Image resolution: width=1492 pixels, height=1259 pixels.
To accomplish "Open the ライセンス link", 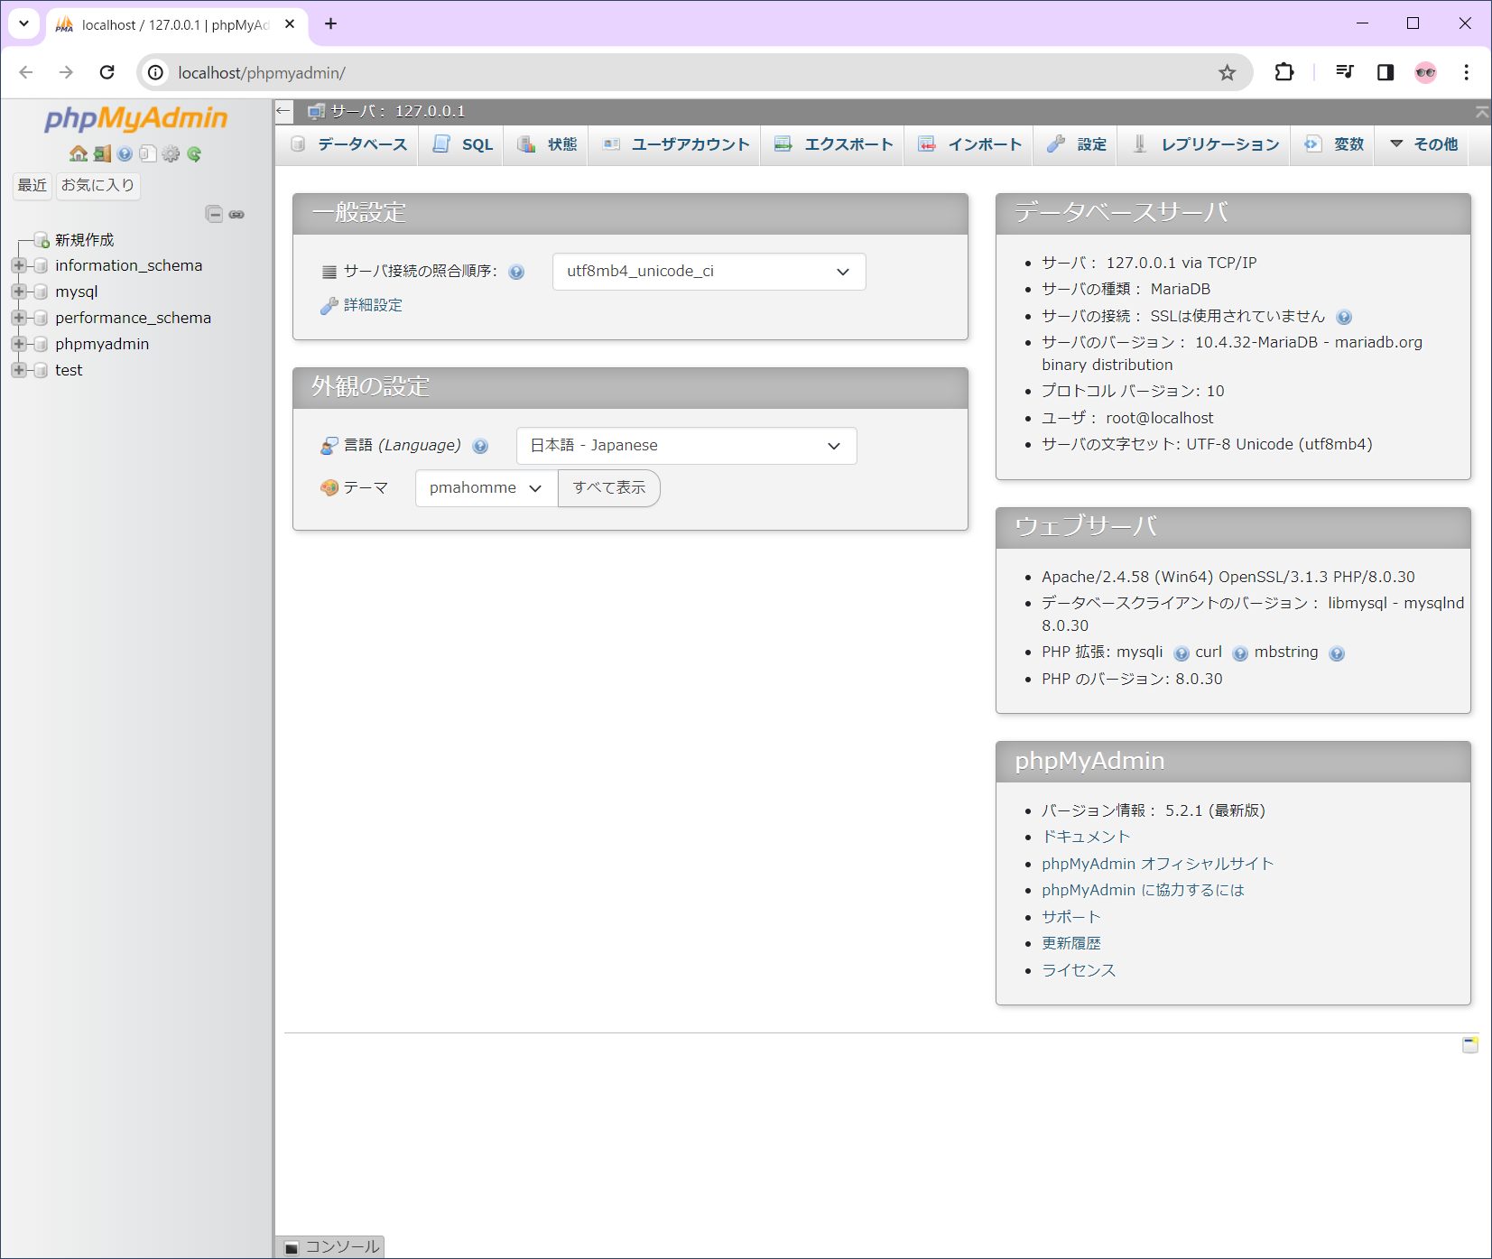I will [x=1079, y=971].
